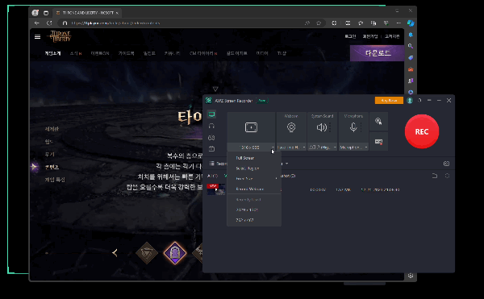The image size is (484, 299).
Task: Open the screenshot camera icon in recorder
Action: click(x=446, y=164)
